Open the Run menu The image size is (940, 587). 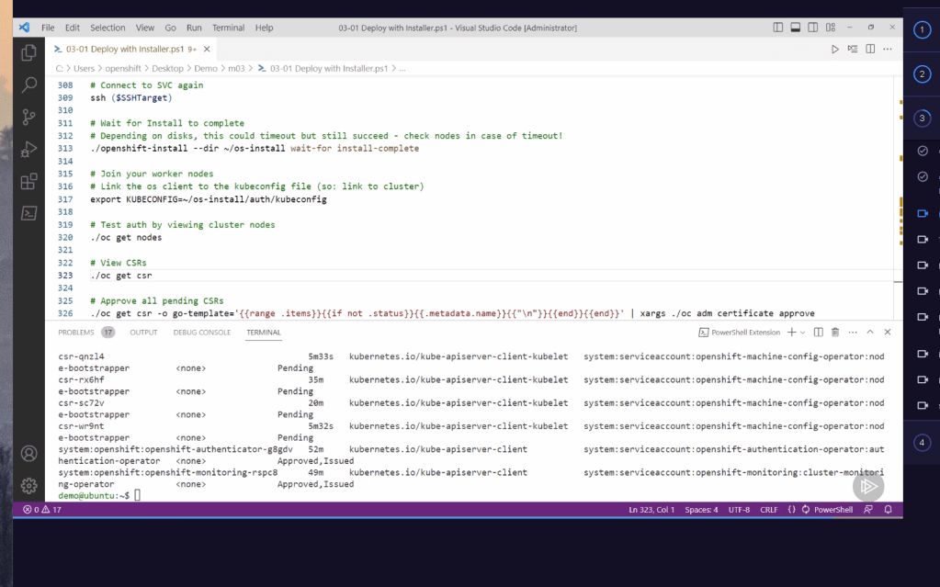pos(194,28)
